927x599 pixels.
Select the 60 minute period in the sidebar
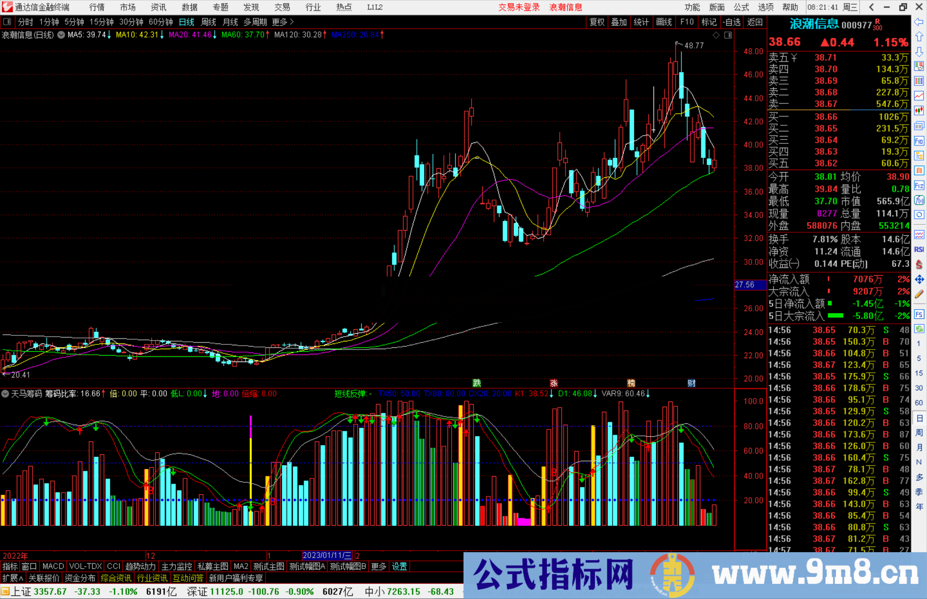(919, 403)
